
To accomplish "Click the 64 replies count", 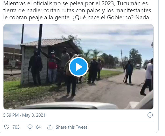I will (38, 127).
